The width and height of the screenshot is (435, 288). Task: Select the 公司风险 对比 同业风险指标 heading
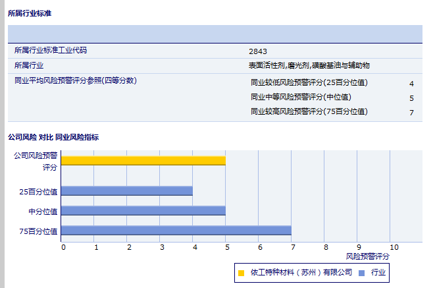pos(53,137)
